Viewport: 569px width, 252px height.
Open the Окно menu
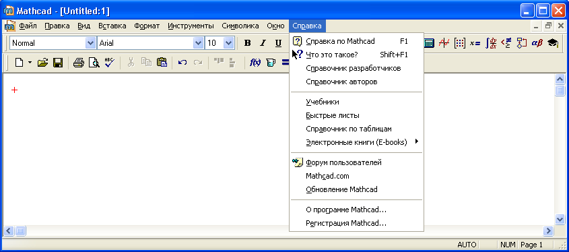coord(275,26)
